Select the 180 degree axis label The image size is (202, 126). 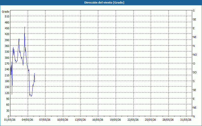click(7, 81)
